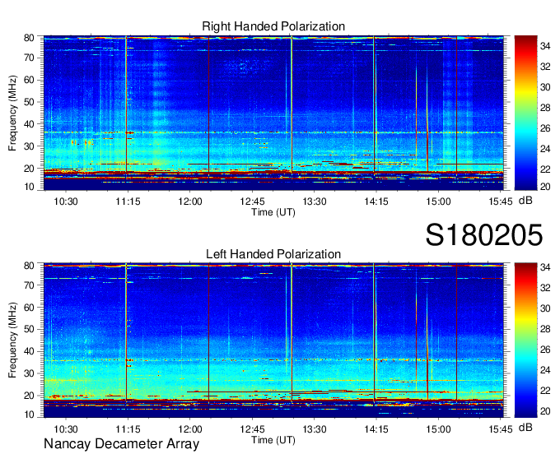
Task: Click "15:00" tick on left-handed plot time axis
Action: pos(438,429)
